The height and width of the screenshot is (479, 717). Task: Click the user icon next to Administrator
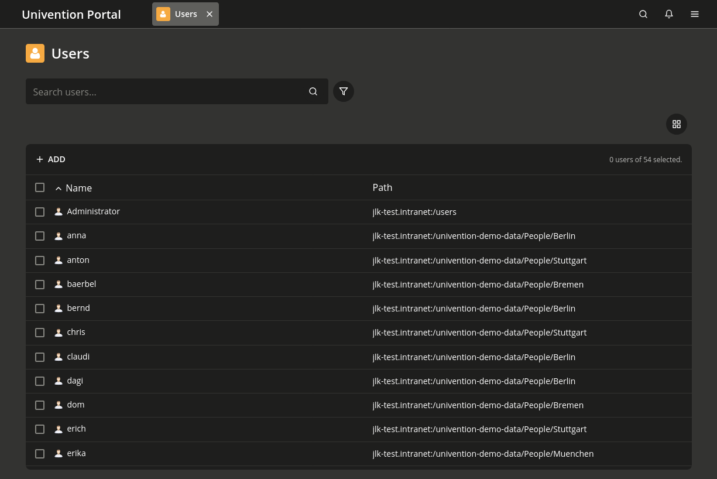tap(59, 212)
